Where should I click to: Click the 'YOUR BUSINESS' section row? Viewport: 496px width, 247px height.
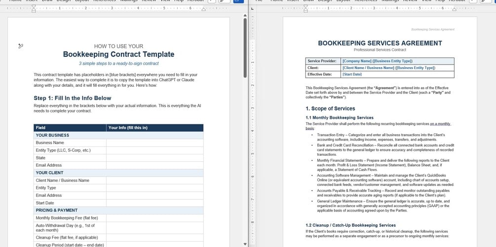click(118, 135)
